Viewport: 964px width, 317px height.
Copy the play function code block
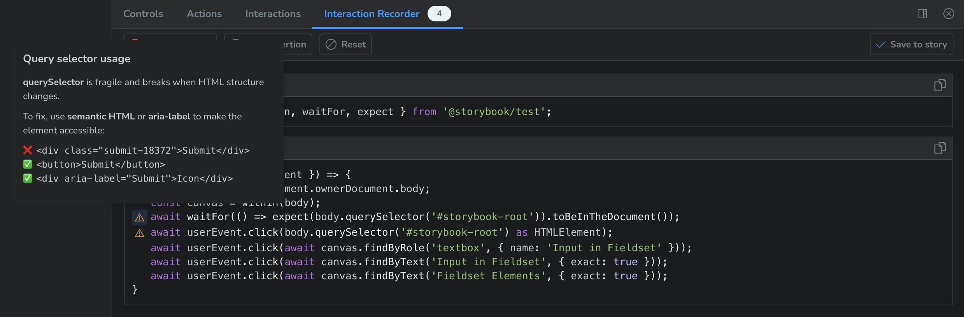[940, 148]
